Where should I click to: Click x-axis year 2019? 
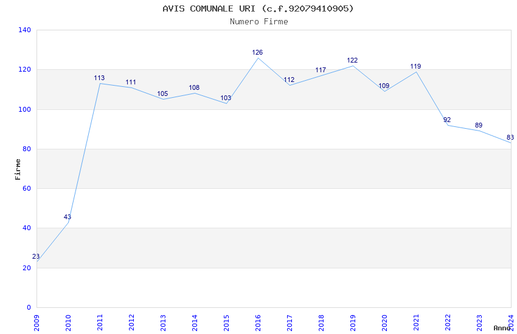coord(353,322)
